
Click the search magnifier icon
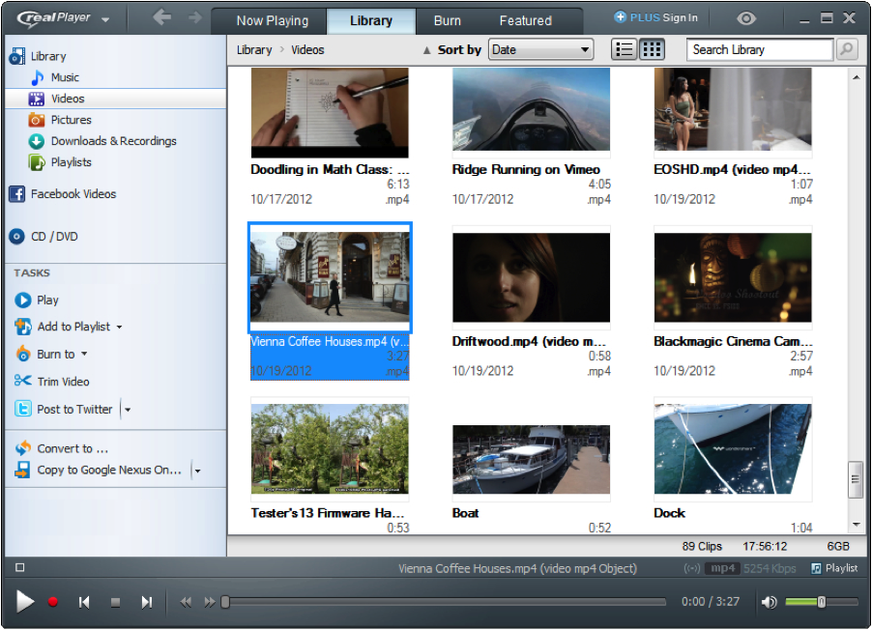click(x=847, y=49)
